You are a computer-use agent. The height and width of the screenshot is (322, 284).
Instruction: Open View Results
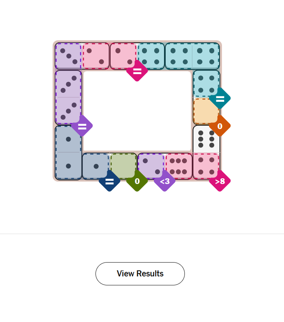click(x=140, y=274)
